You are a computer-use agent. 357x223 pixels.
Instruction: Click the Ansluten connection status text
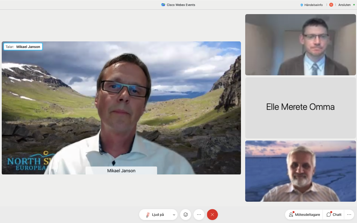[x=344, y=5]
